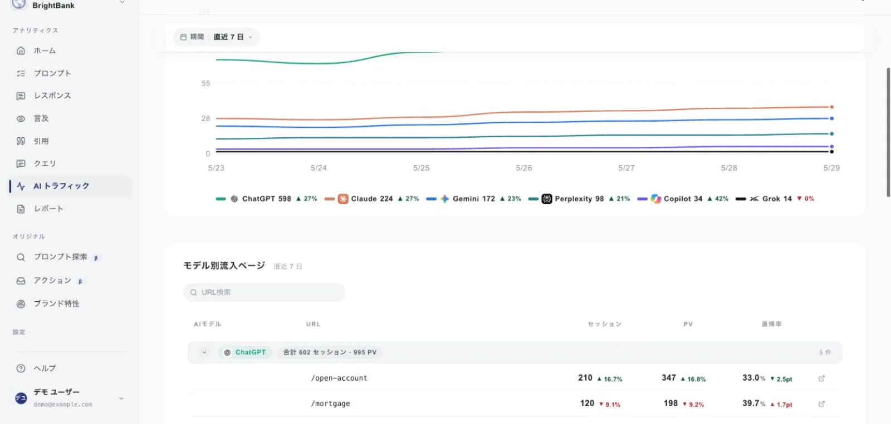The height and width of the screenshot is (424, 891).
Task: Collapse the ChatGPT group row chevron
Action: coord(204,352)
